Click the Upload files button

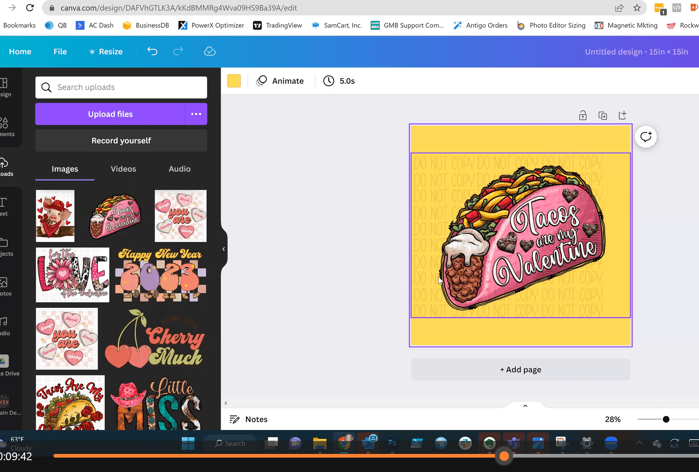[110, 114]
